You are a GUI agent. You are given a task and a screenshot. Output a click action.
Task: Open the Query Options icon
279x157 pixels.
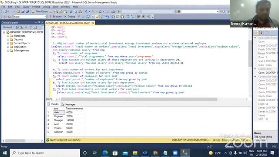[x=92, y=17]
